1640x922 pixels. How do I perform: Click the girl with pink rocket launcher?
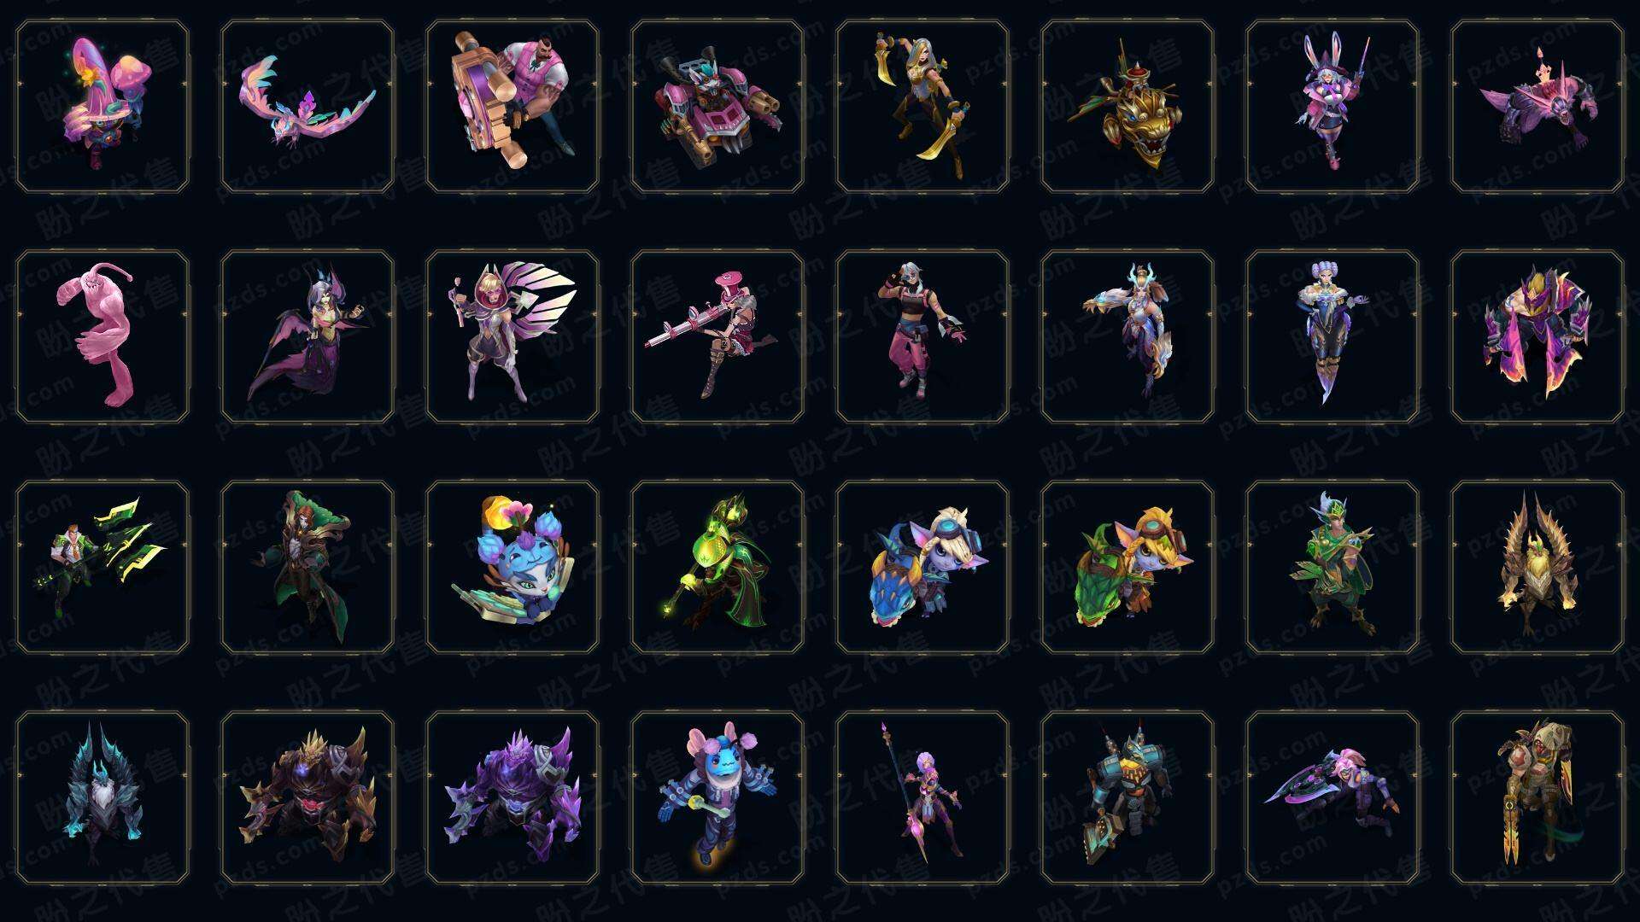(x=717, y=336)
